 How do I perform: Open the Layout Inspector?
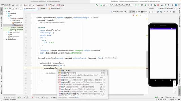coord(171,97)
